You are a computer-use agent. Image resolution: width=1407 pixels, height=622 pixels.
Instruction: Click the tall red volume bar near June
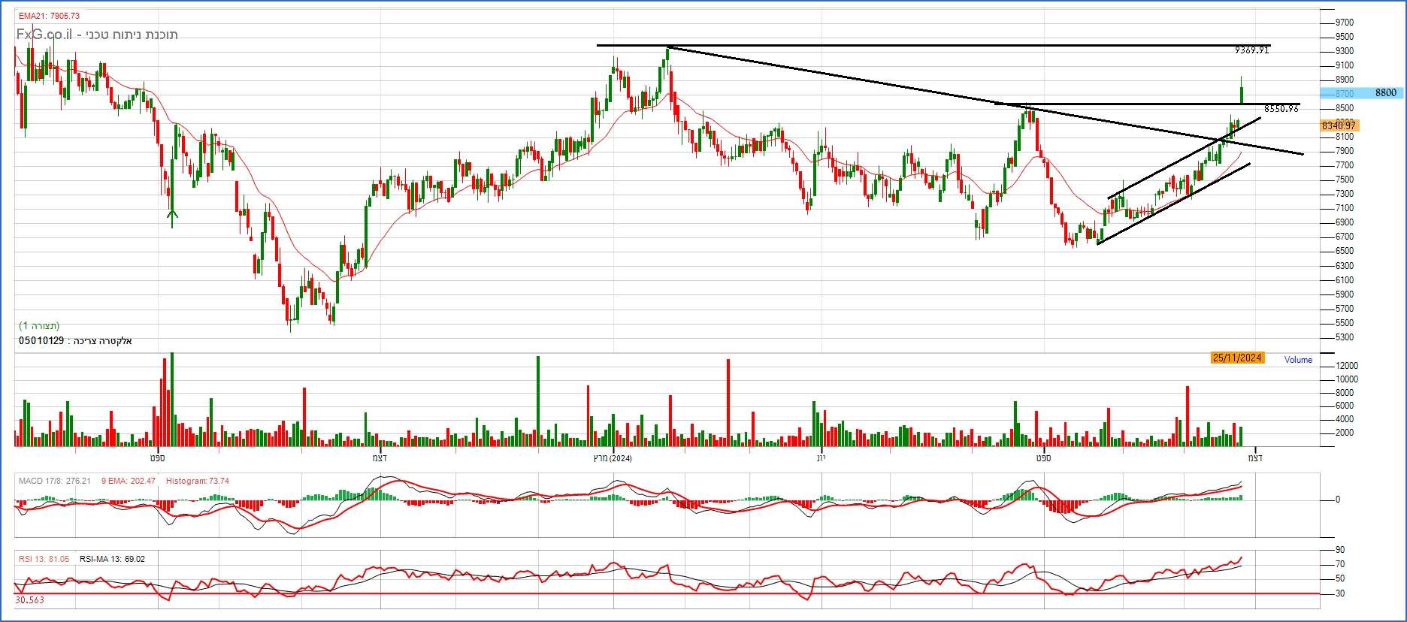(x=728, y=402)
